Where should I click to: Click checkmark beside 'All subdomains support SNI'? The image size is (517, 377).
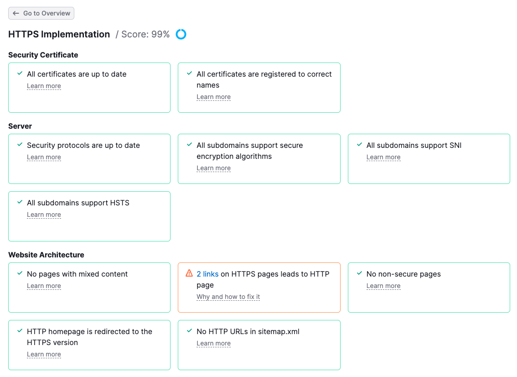click(359, 145)
